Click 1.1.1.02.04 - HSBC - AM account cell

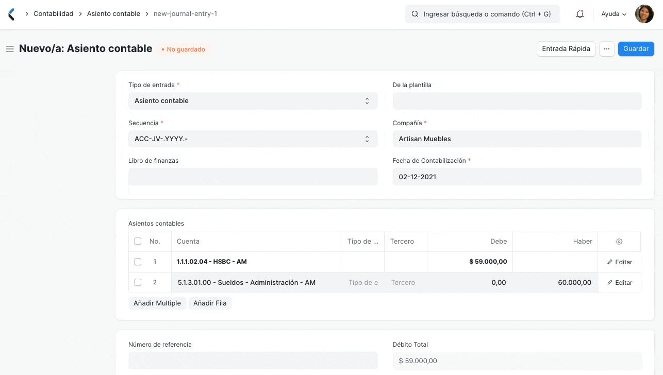pyautogui.click(x=257, y=262)
